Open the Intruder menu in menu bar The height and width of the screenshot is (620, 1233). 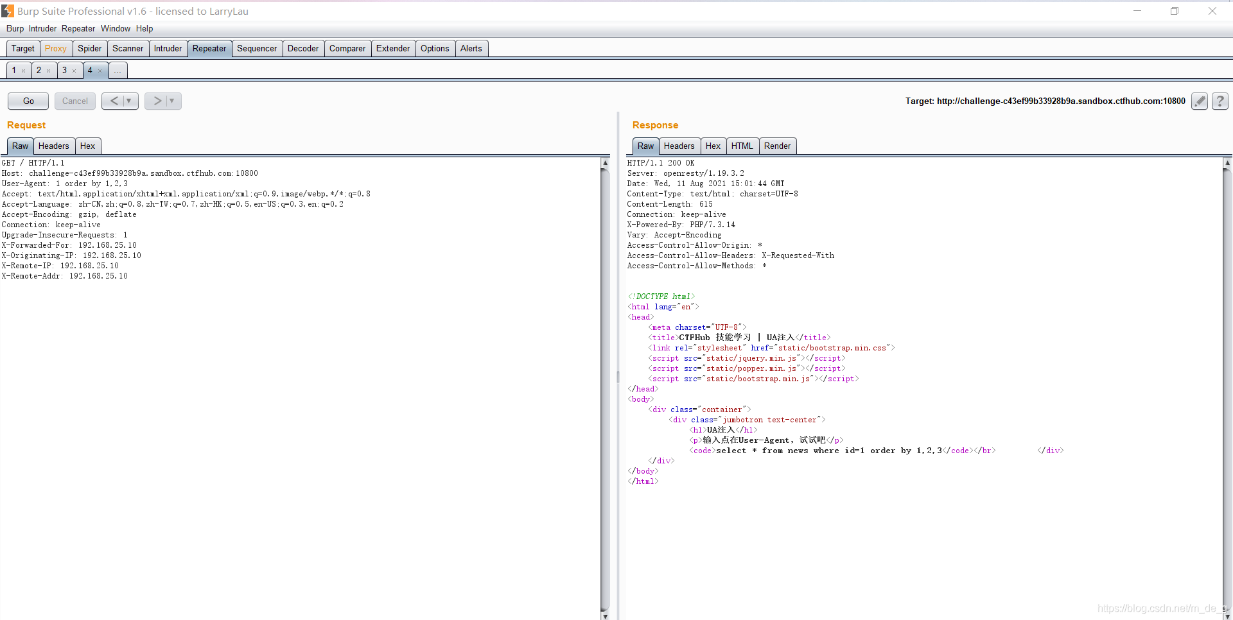42,28
